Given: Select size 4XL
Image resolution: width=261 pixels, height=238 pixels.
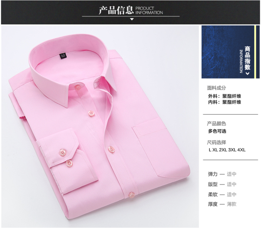Looking at the screenshot, I should (x=242, y=150).
